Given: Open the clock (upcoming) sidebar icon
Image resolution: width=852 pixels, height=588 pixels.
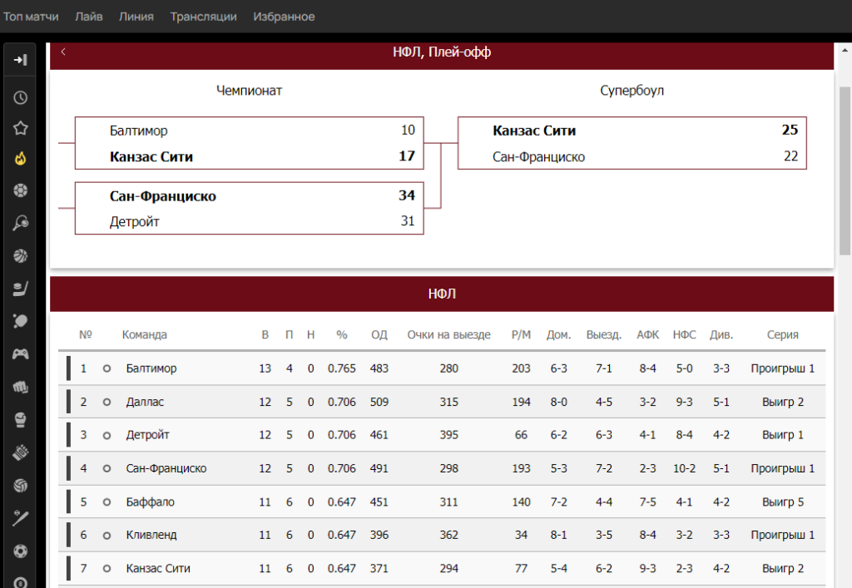Looking at the screenshot, I should pyautogui.click(x=20, y=98).
